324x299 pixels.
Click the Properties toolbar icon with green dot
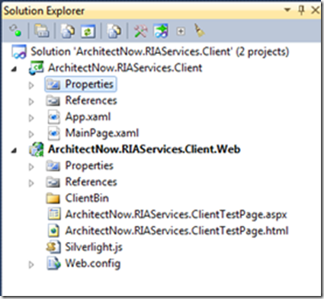[x=15, y=31]
